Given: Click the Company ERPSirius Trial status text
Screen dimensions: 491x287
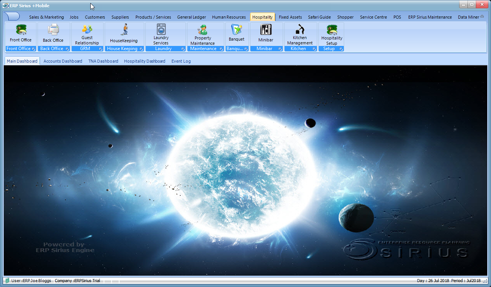Looking at the screenshot, I should (77, 281).
